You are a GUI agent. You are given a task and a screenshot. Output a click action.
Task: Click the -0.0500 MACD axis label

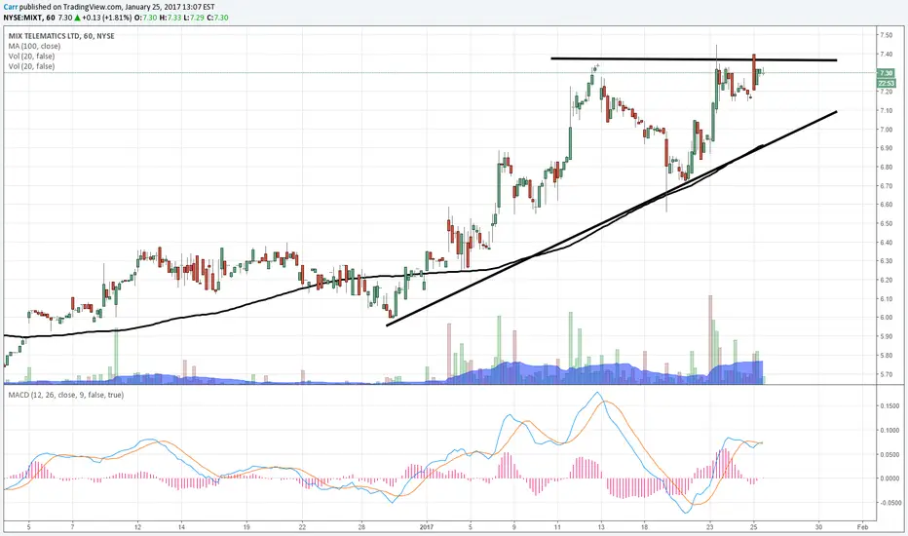pos(889,503)
